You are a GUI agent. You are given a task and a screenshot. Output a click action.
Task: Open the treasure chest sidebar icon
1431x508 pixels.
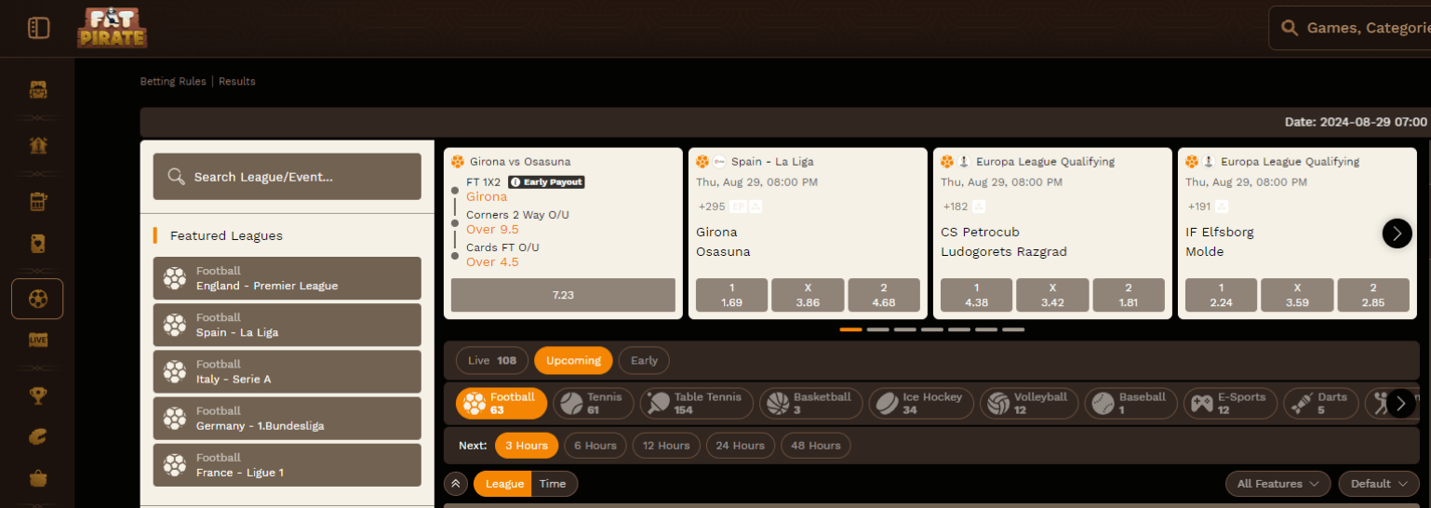pyautogui.click(x=38, y=90)
